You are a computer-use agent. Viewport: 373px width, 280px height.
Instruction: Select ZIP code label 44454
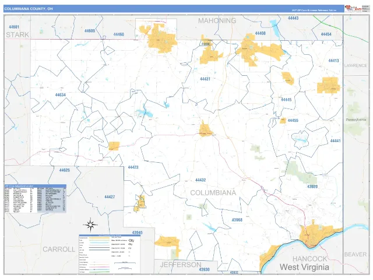[326, 34]
